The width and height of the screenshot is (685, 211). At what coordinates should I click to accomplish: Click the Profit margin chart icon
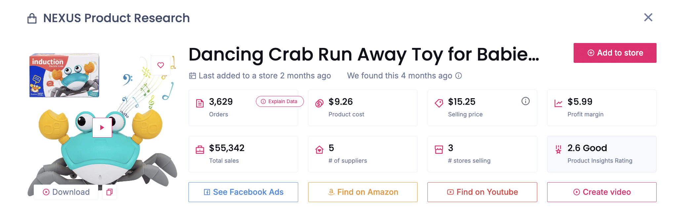tap(558, 104)
